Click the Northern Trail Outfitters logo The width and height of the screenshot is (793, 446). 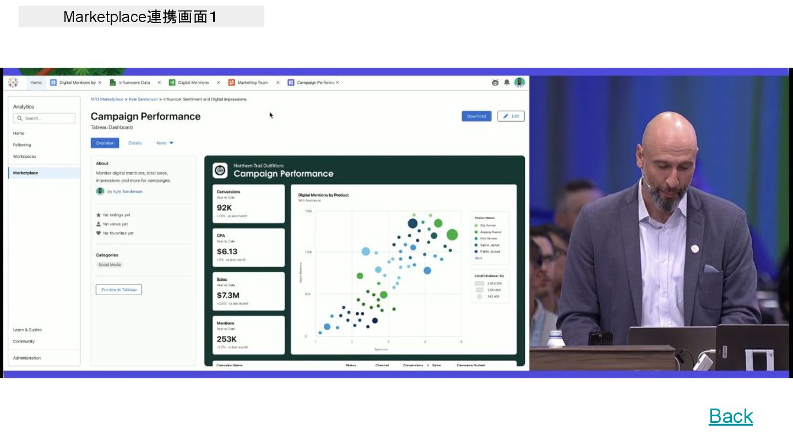pos(220,171)
